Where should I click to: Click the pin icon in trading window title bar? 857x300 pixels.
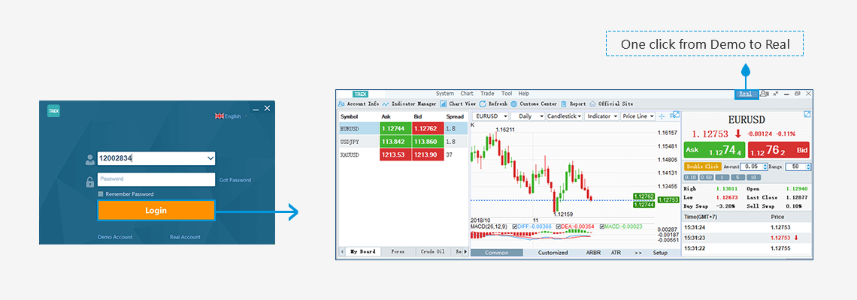(x=776, y=94)
